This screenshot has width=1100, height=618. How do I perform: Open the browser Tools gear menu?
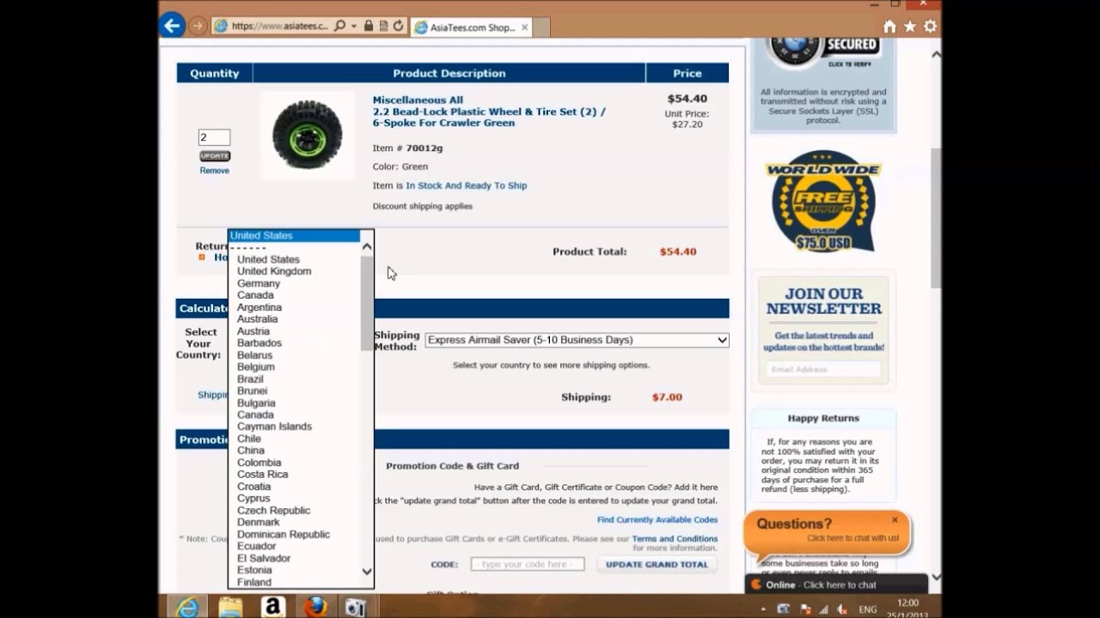(x=930, y=27)
